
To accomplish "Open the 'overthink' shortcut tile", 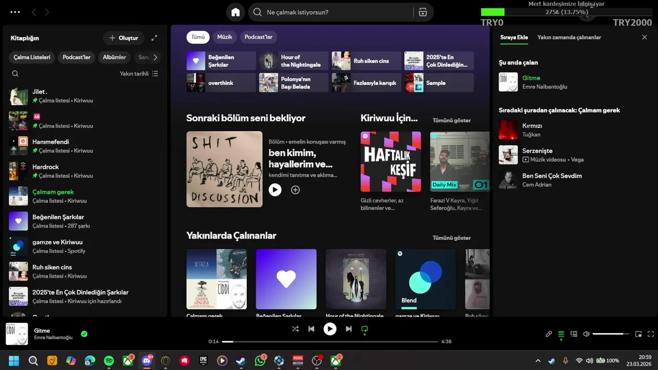I will 221,83.
